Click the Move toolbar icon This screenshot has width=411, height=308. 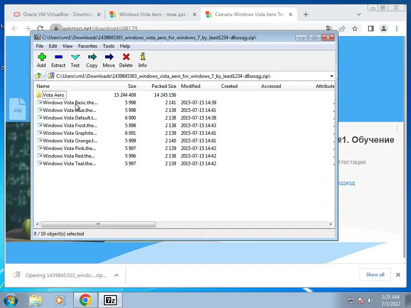click(x=109, y=57)
